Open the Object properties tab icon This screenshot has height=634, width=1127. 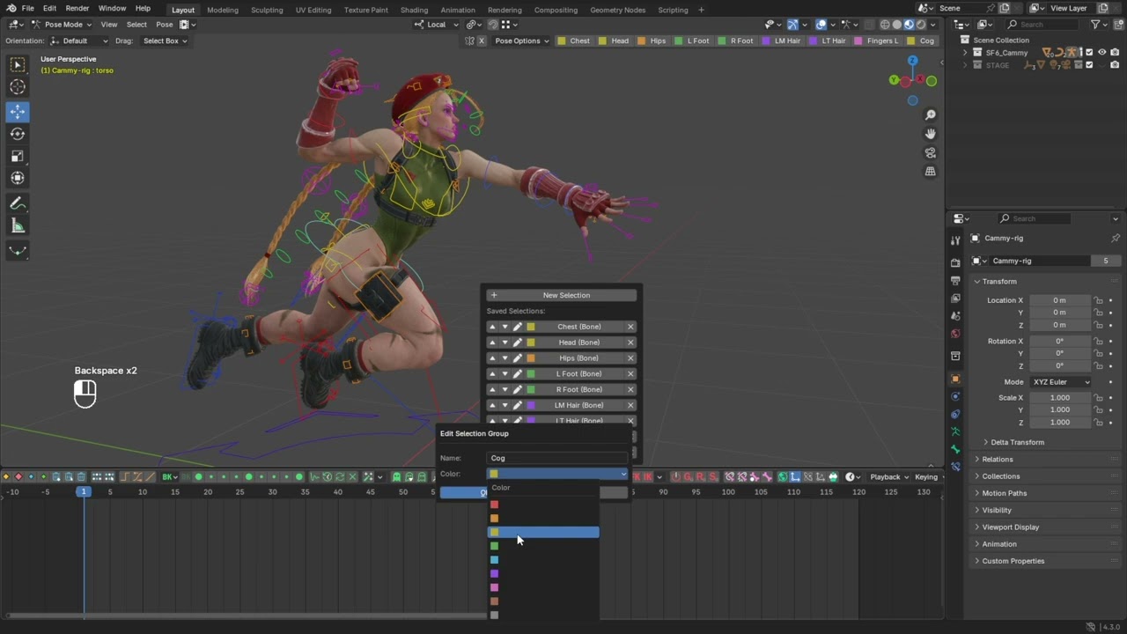tap(955, 380)
